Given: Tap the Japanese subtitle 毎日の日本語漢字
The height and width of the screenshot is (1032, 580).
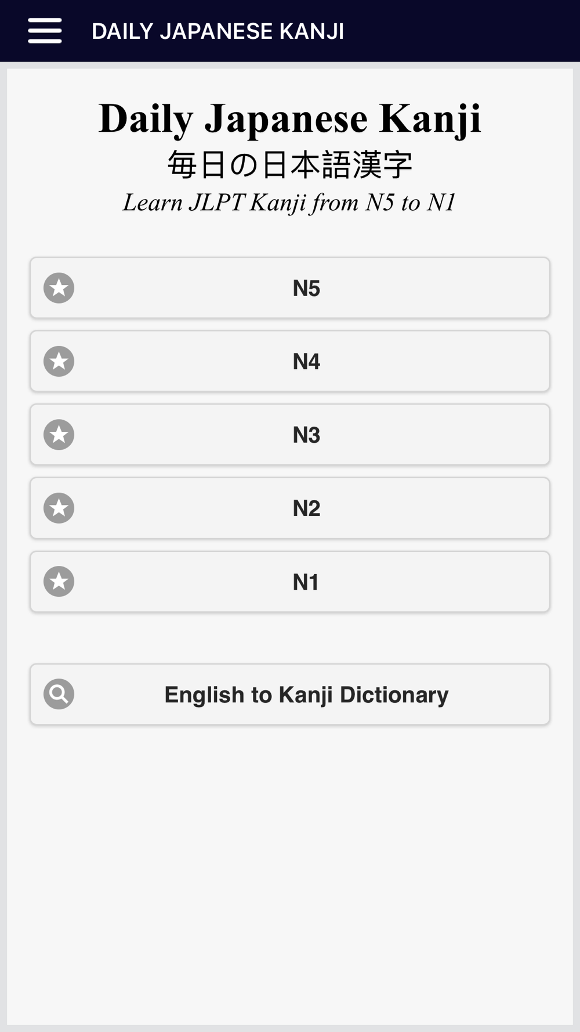Looking at the screenshot, I should pyautogui.click(x=290, y=165).
